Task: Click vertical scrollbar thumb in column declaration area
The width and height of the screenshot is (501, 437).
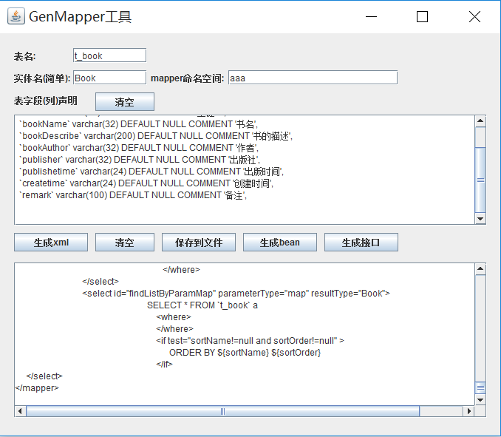Action: 480,179
